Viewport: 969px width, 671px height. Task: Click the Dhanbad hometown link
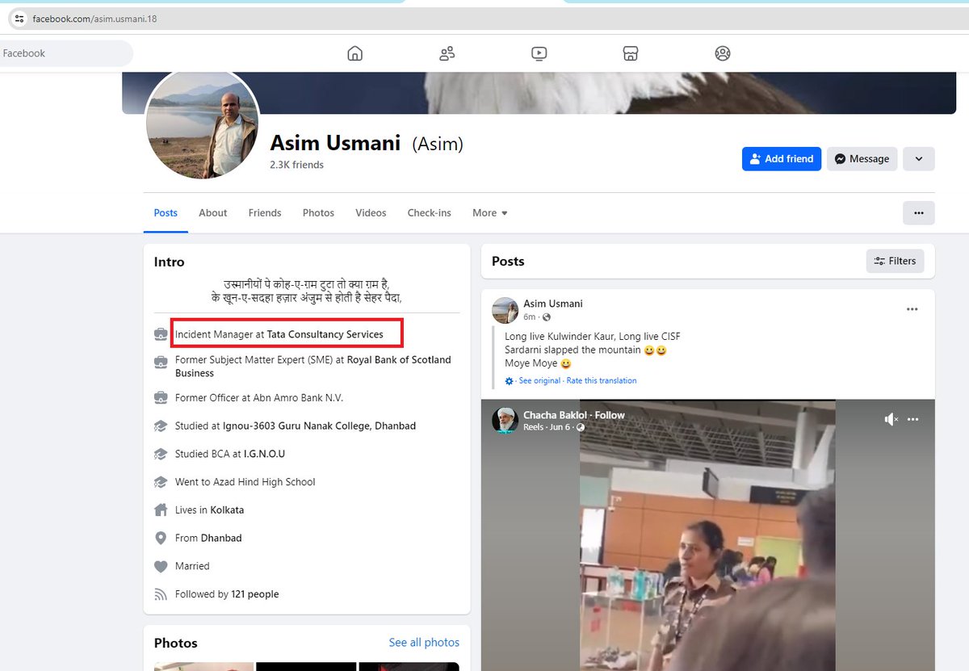click(221, 538)
